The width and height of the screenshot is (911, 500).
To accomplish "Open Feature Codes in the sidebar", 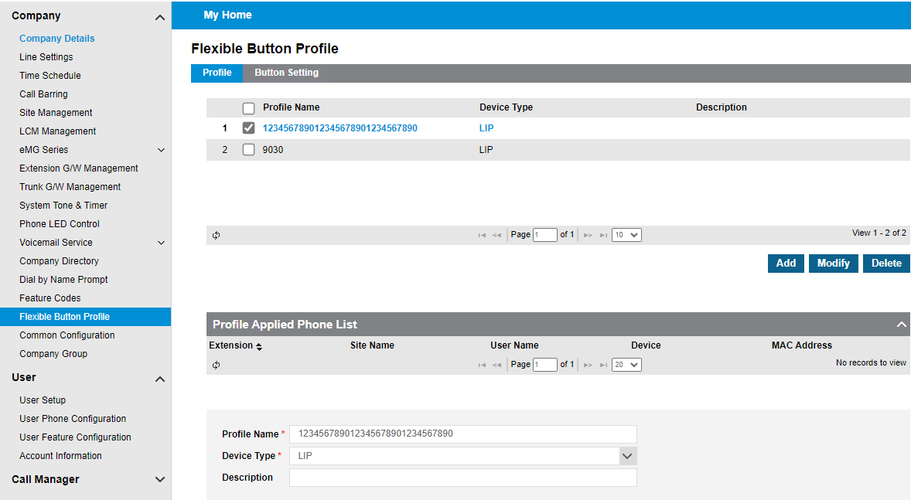I will click(x=50, y=298).
